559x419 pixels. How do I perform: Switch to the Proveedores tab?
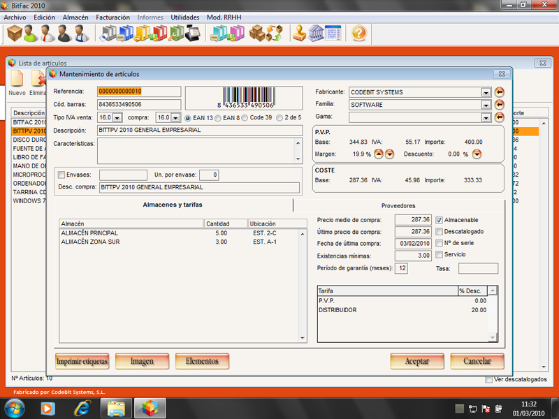coord(398,206)
